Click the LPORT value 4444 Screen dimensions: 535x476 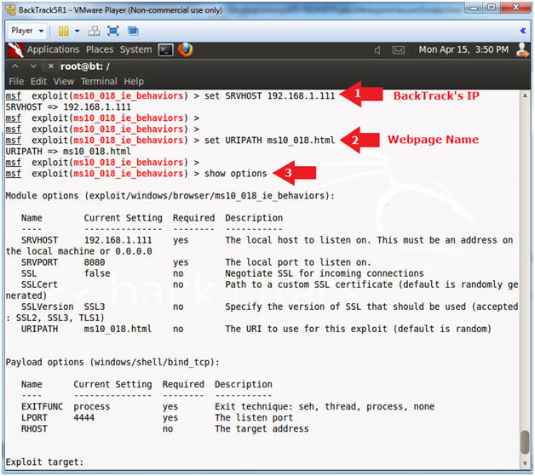point(84,418)
